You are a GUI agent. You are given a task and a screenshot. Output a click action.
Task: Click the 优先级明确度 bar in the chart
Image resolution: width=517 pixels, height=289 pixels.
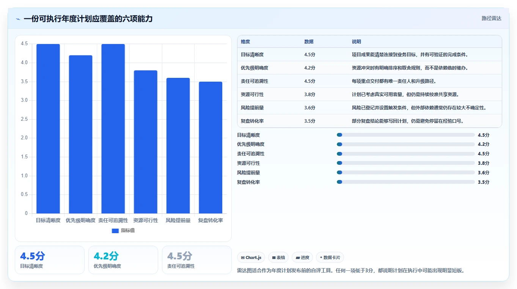(80, 134)
